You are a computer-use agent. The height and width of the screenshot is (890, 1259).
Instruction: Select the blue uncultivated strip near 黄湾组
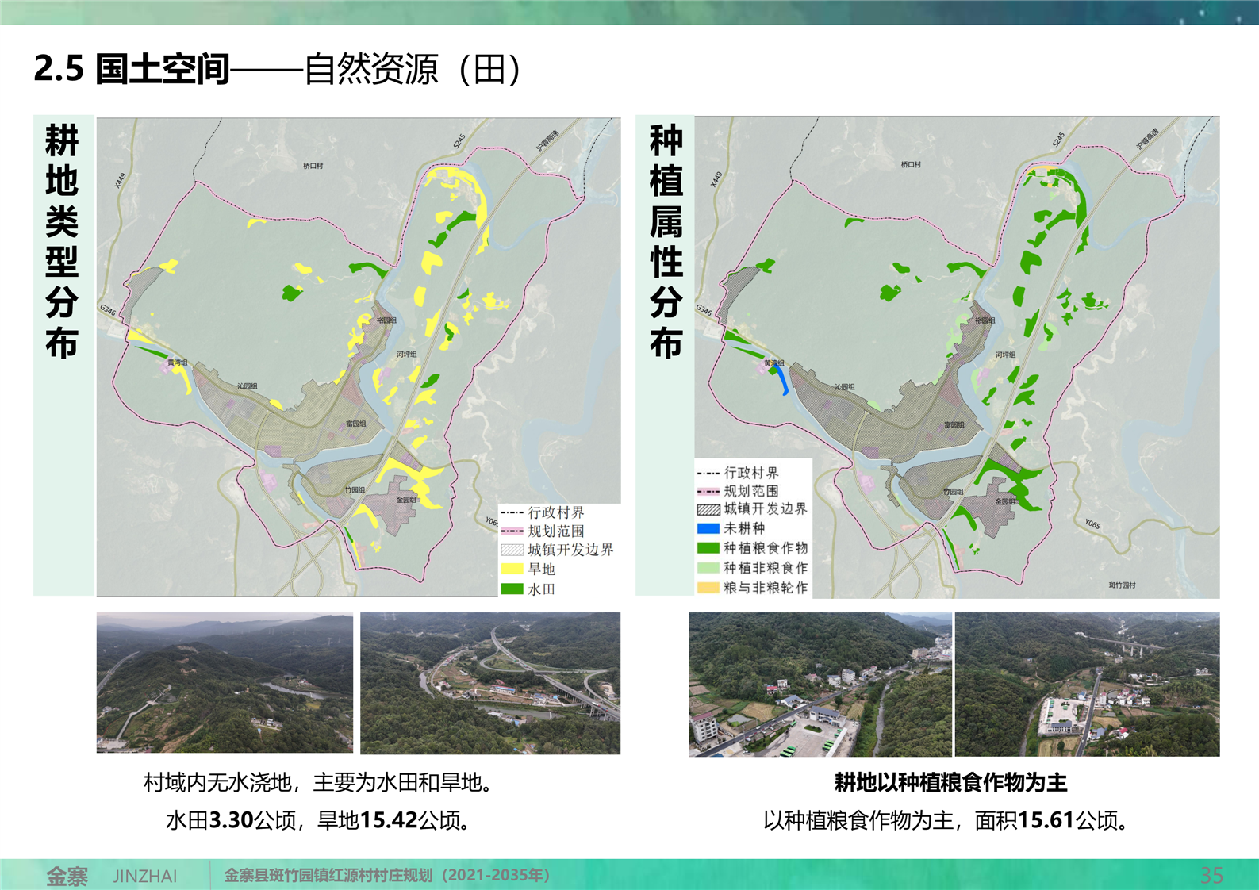(x=781, y=379)
